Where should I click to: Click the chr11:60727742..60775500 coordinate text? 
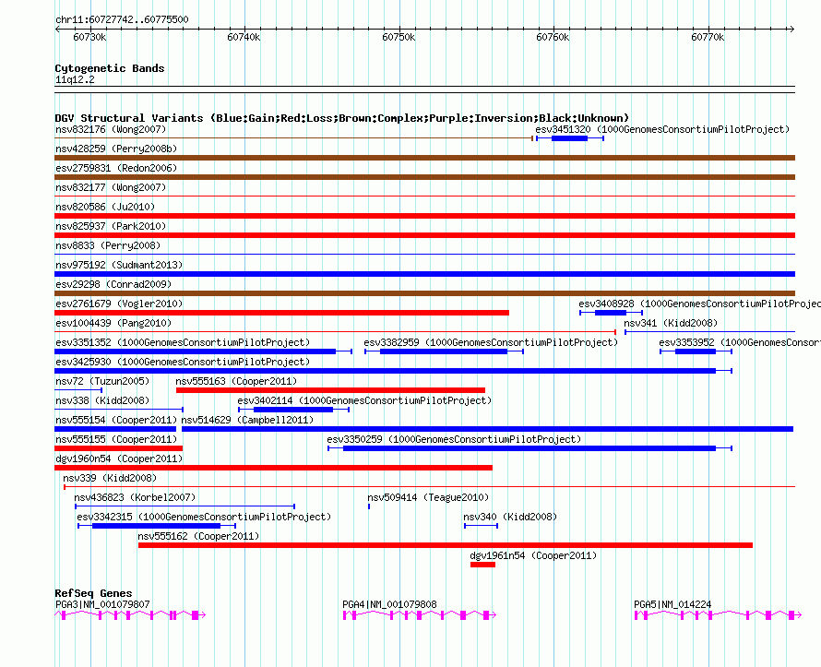pos(122,19)
